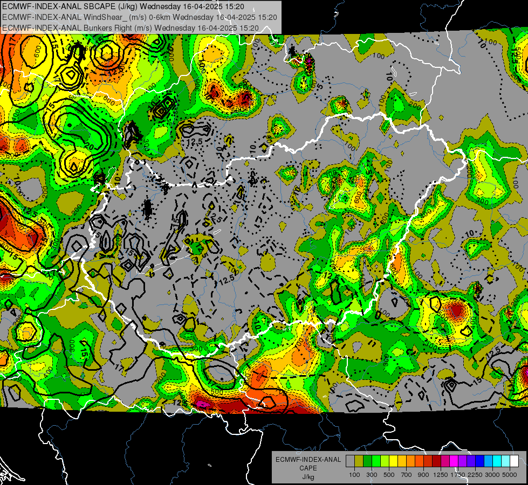
Task: Pick the bright magenta swatch before 1750
Action: (x=454, y=461)
